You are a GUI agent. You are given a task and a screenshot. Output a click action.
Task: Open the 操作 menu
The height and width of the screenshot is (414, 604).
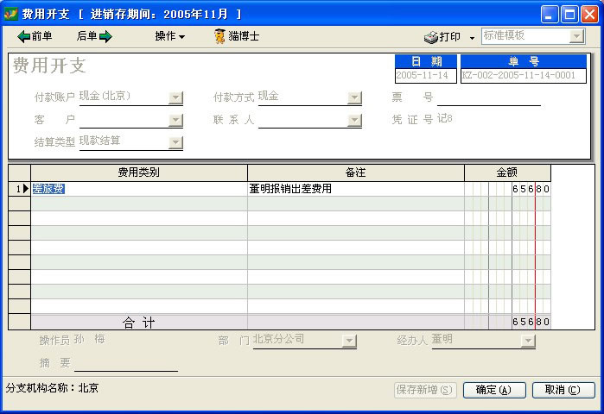[169, 36]
